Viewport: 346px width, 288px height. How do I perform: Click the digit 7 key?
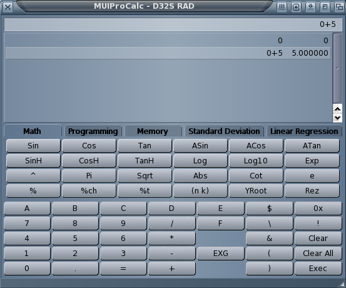[27, 224]
